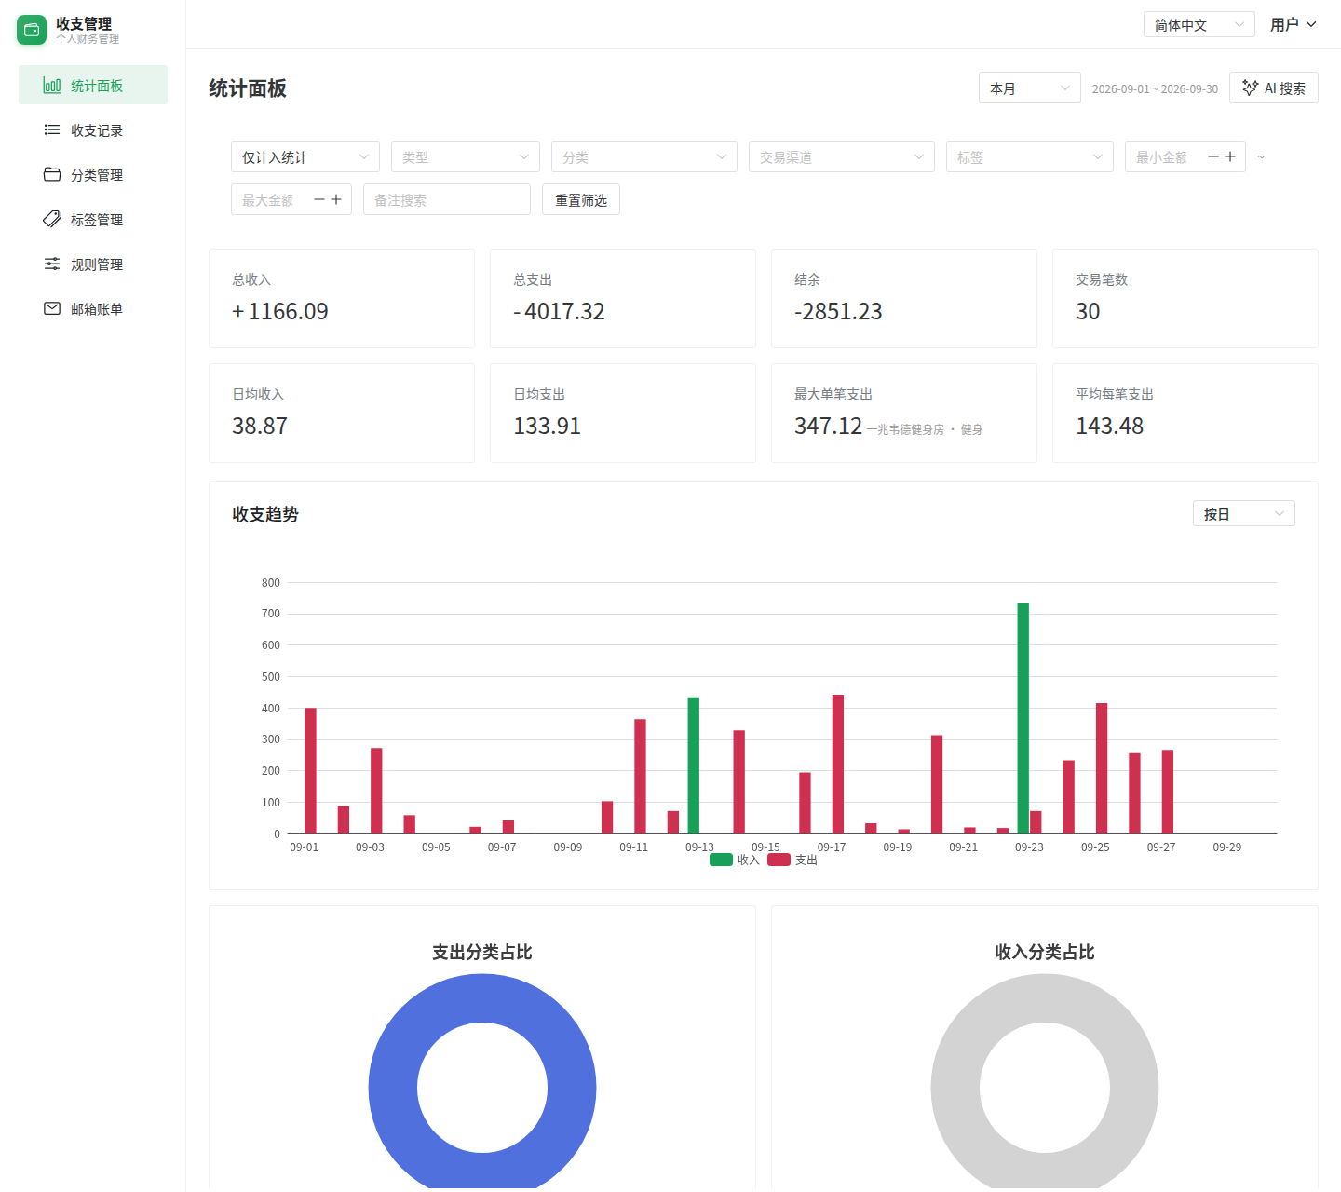Click the bar chart icon beside 统计面板

click(x=52, y=86)
